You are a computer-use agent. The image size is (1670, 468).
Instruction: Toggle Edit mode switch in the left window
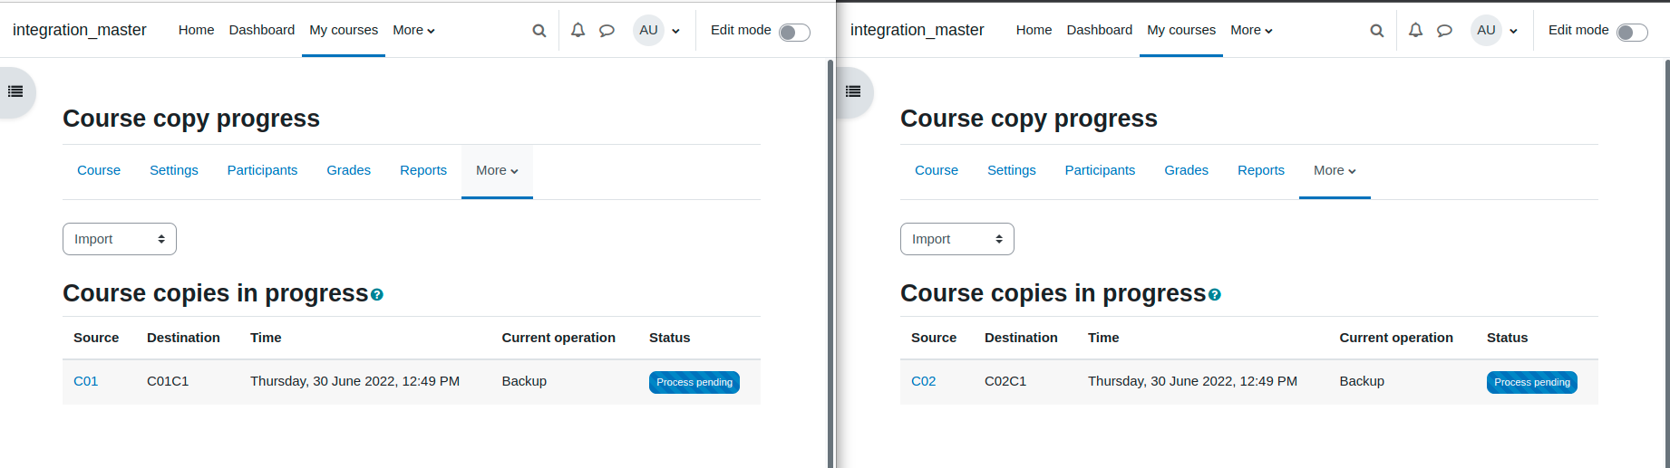tap(794, 33)
